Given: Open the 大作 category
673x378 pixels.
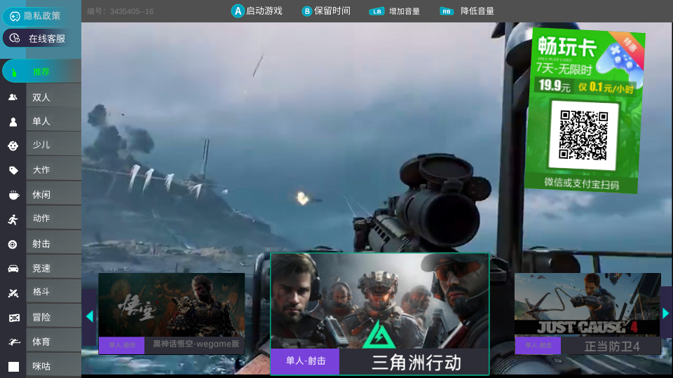Looking at the screenshot, I should click(54, 169).
